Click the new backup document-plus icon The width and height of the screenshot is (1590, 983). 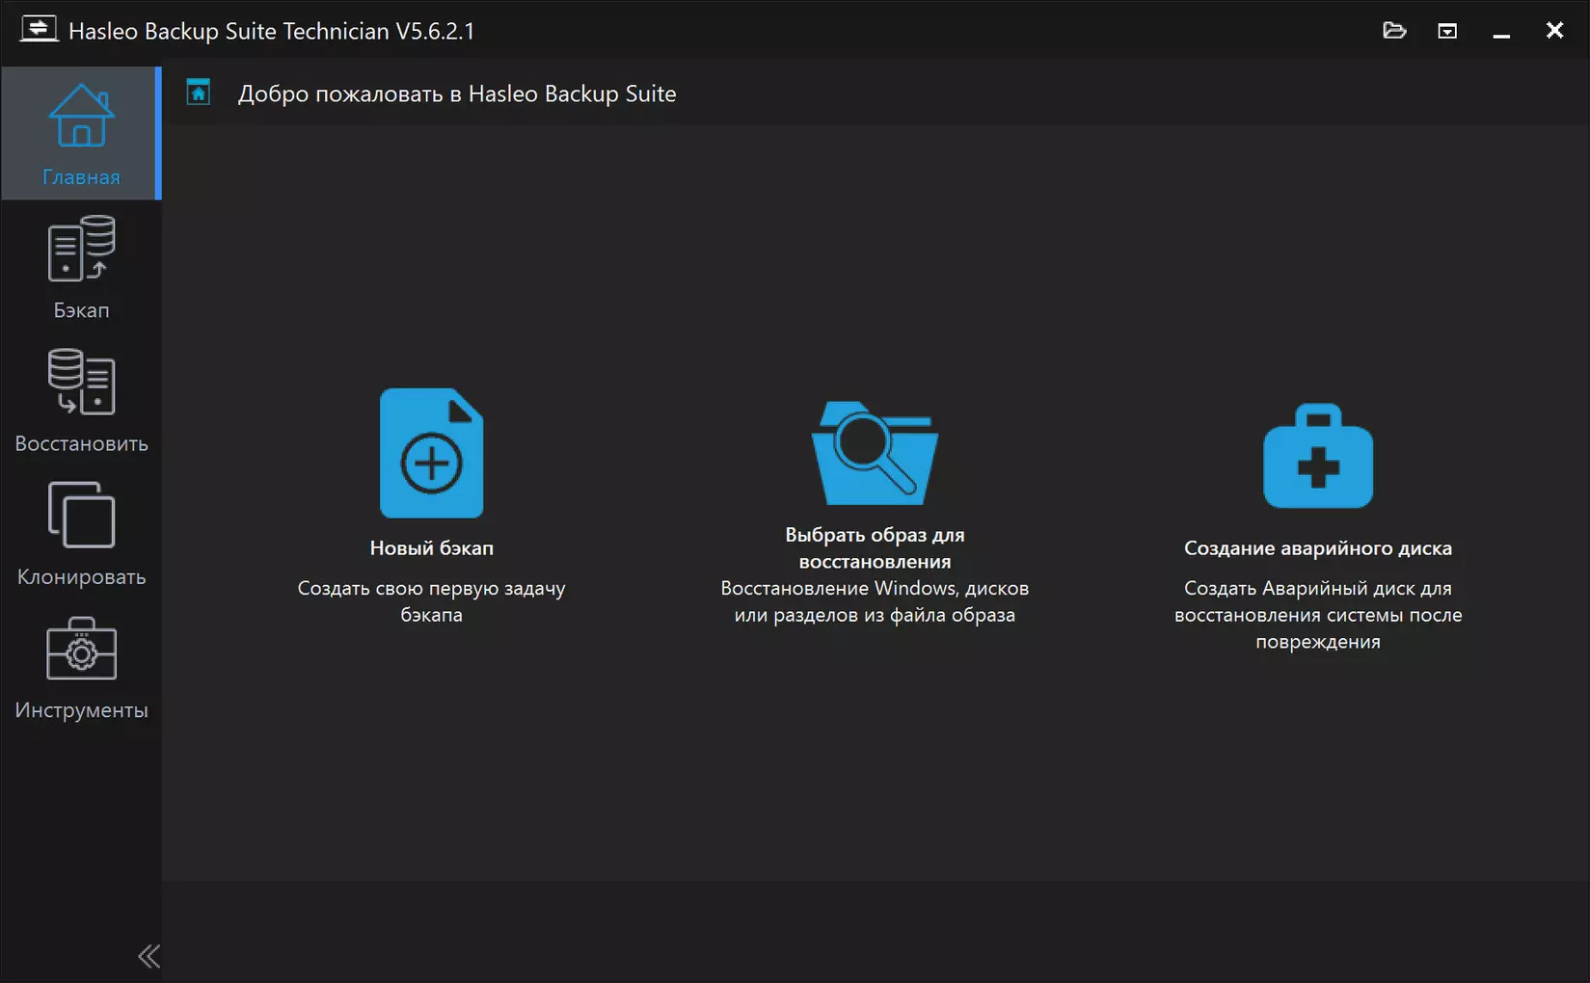point(431,453)
